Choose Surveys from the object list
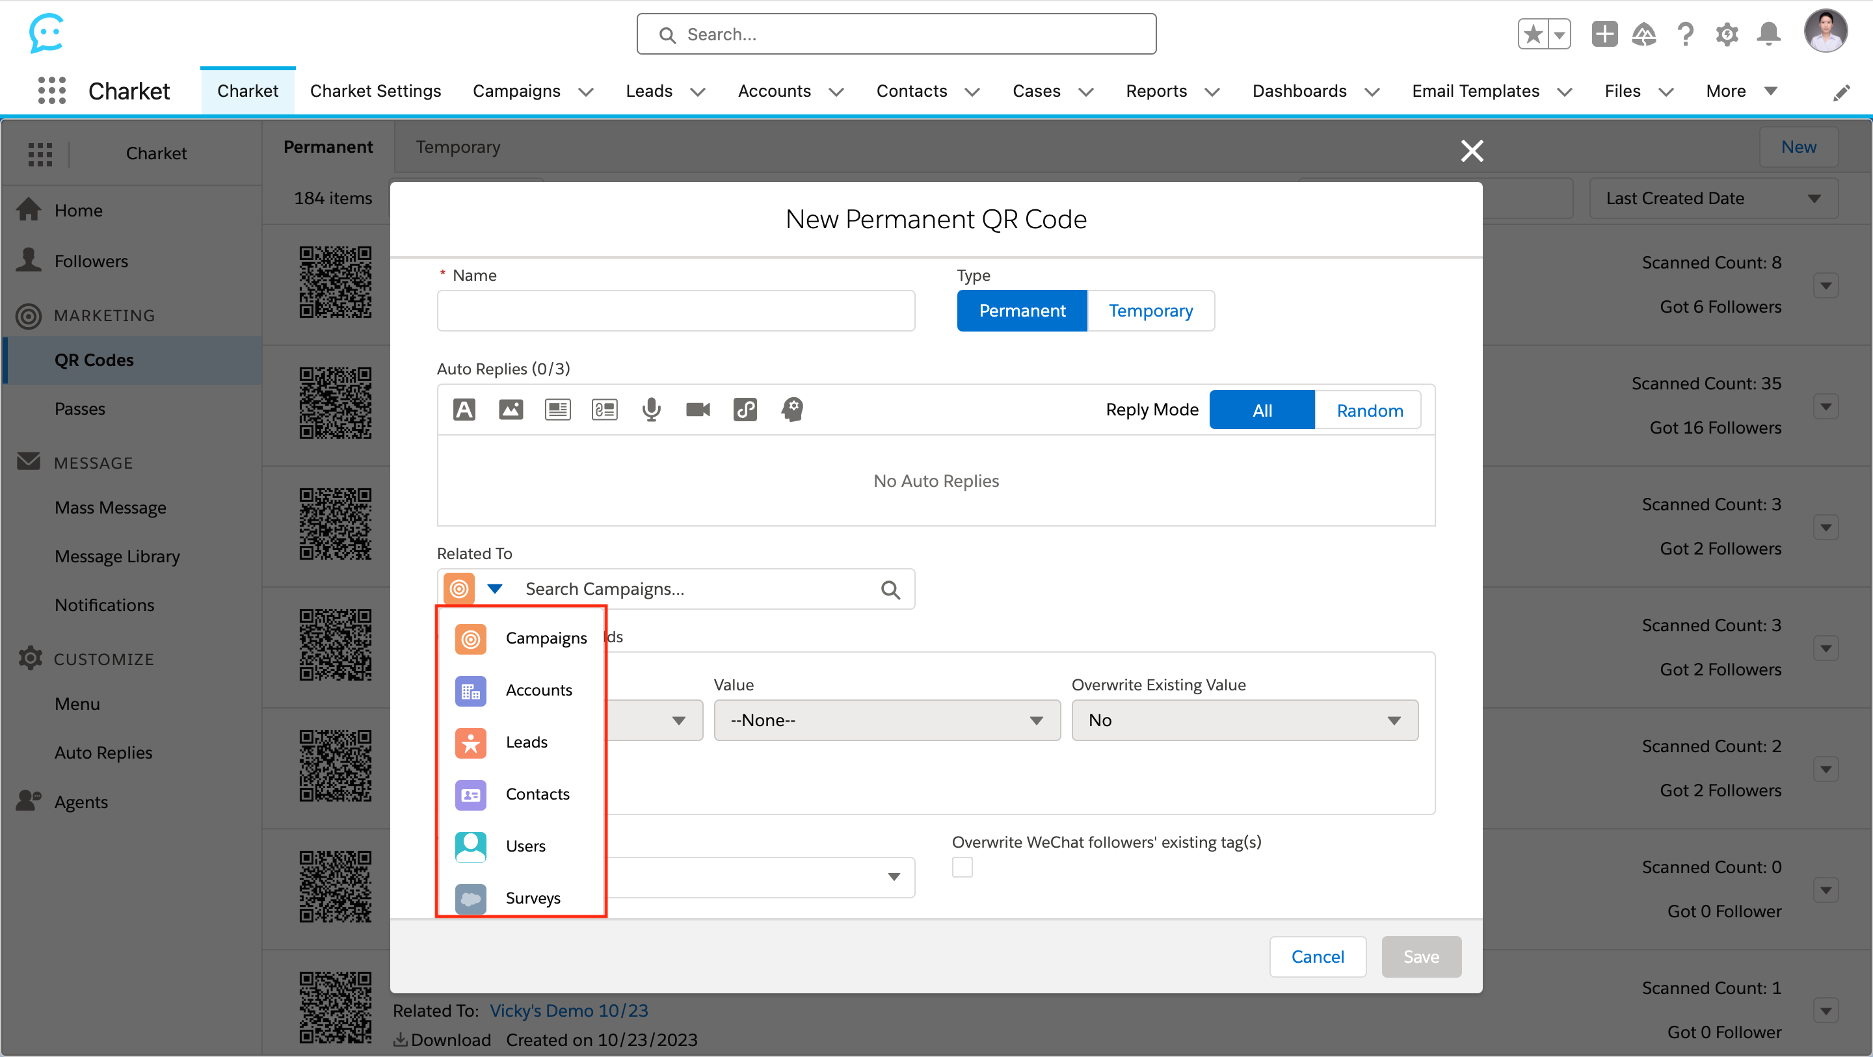1873x1057 pixels. tap(520, 898)
